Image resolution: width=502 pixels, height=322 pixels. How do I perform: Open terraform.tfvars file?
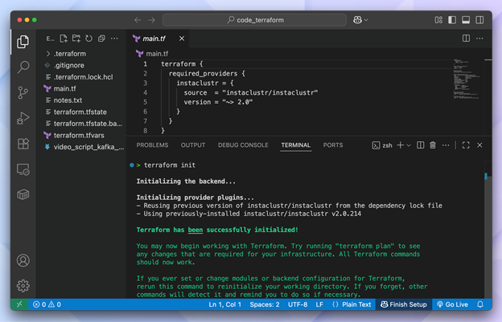click(x=83, y=136)
